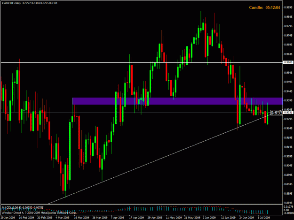Click the 10 Feb 2009 date label

click(x=27, y=217)
